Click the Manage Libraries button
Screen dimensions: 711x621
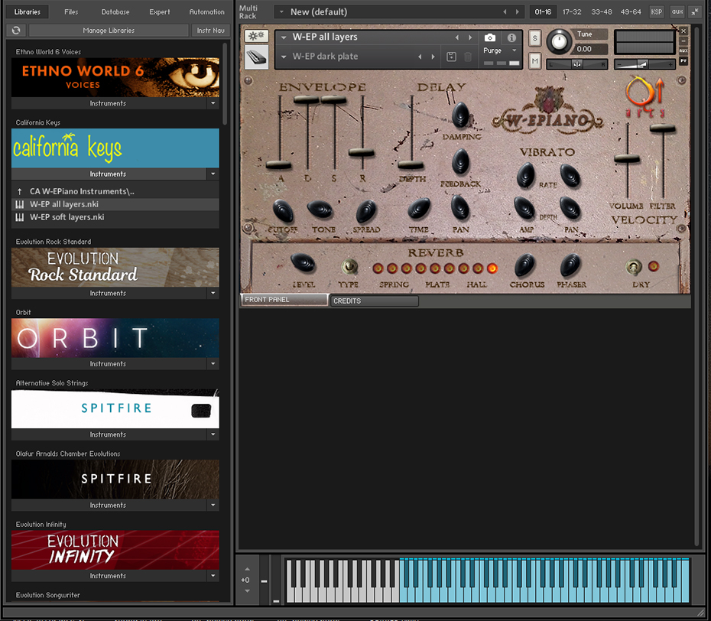(x=109, y=31)
